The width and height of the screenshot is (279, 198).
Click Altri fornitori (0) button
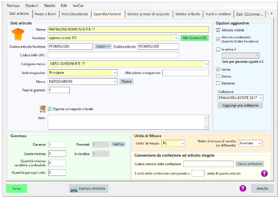[x=194, y=38]
